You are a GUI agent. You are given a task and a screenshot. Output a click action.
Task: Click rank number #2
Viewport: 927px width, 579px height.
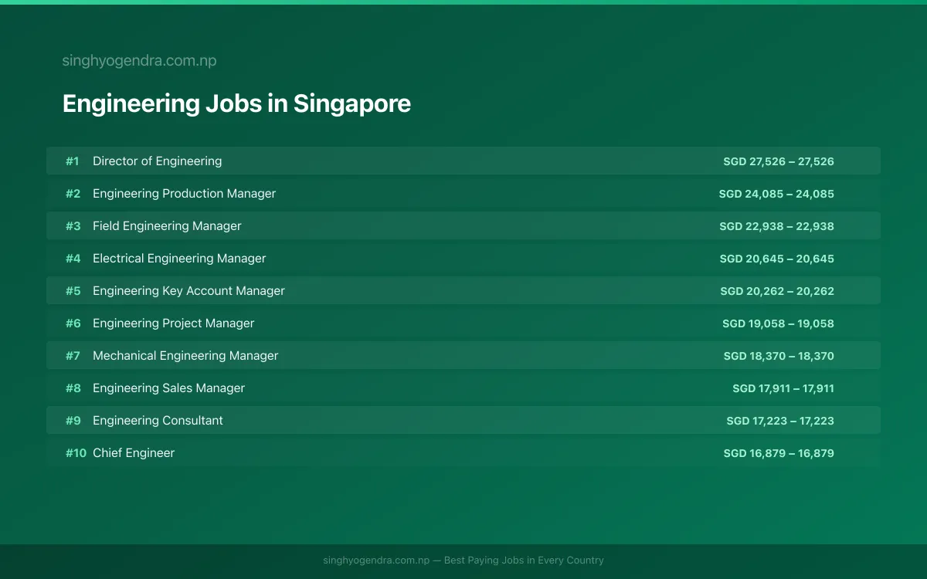click(x=73, y=194)
